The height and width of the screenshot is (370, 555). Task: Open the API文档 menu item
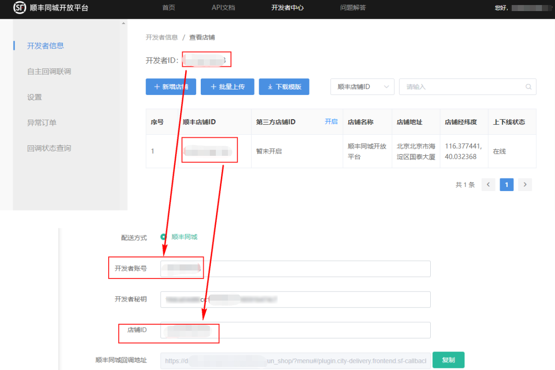coord(223,8)
